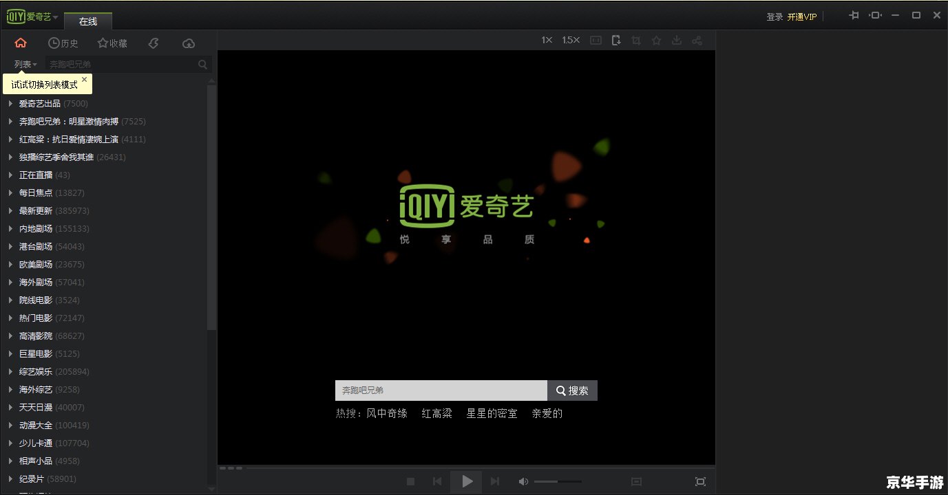948x495 pixels.
Task: Toggle the pin-on-top window icon
Action: [x=854, y=15]
